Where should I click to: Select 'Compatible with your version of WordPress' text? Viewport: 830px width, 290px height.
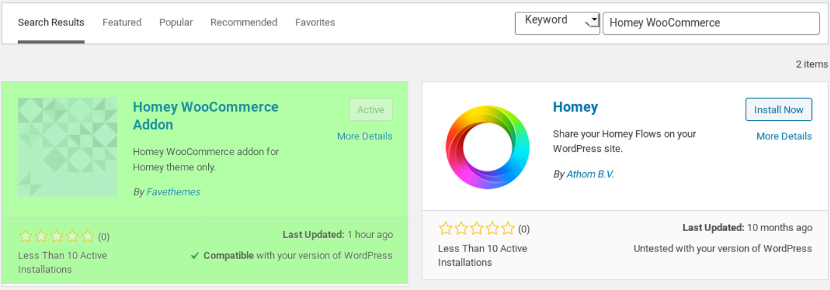[x=298, y=255]
